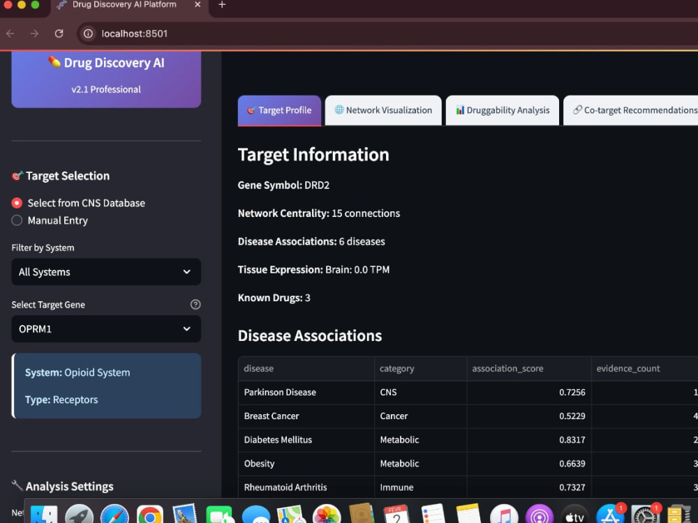Viewport: 698px width, 523px height.
Task: Click the browser back arrow
Action: [10, 33]
